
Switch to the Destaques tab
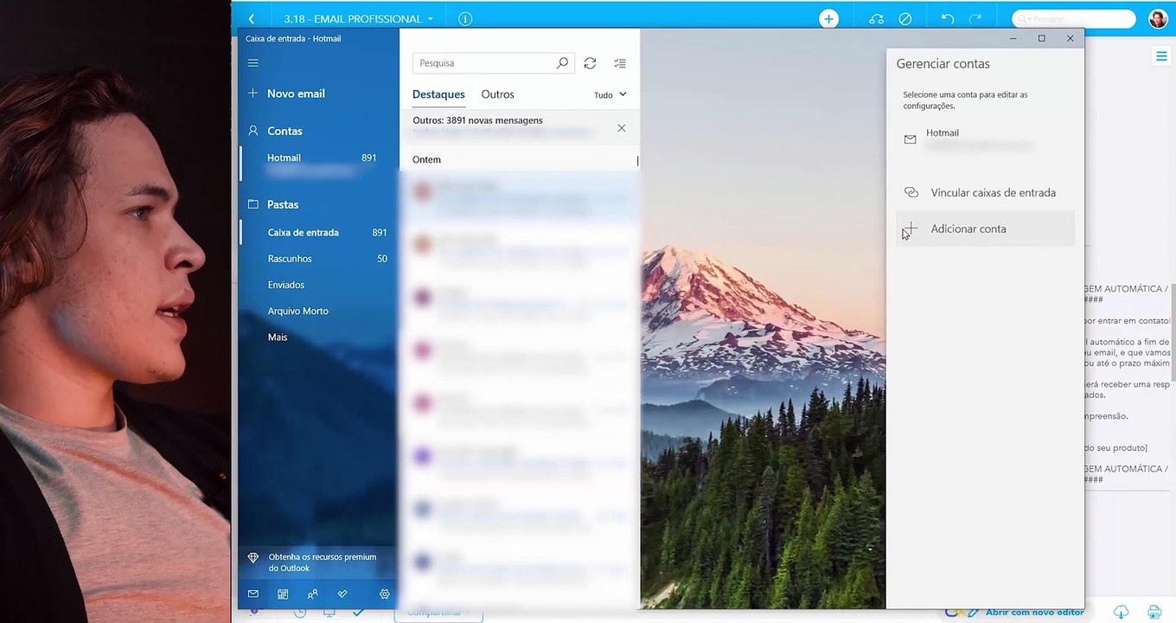tap(438, 95)
